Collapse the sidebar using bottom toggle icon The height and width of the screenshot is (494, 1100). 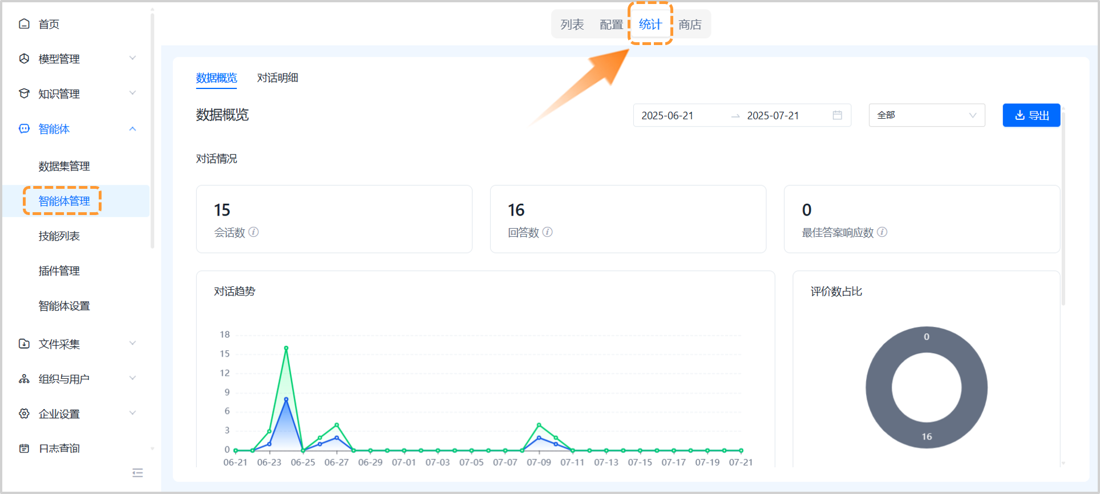(x=137, y=473)
